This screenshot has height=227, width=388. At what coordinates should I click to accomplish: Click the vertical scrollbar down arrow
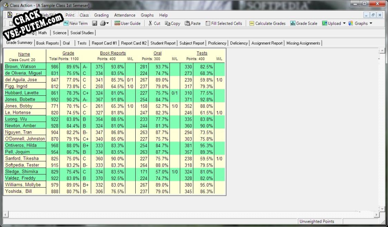(382, 209)
